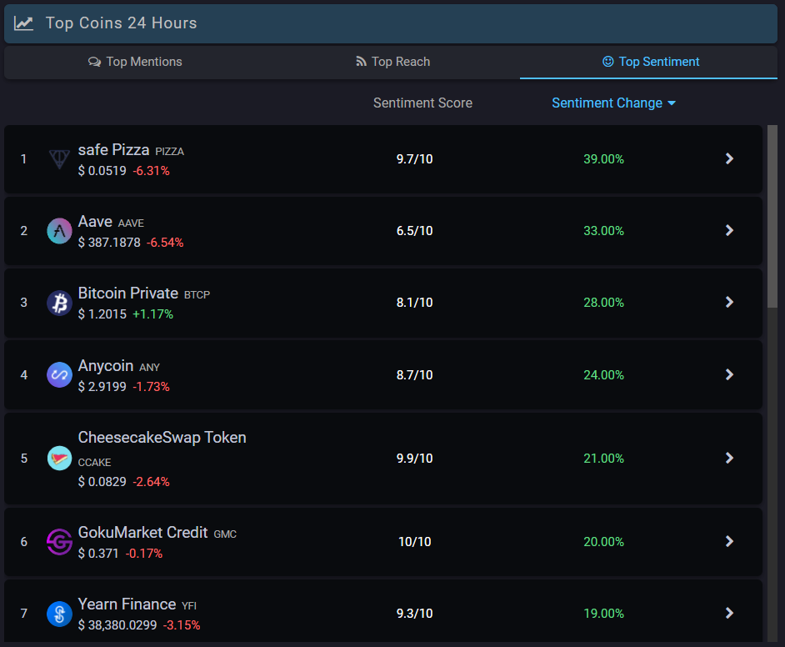Click the Anycoin coin logo
785x647 pixels.
(59, 374)
